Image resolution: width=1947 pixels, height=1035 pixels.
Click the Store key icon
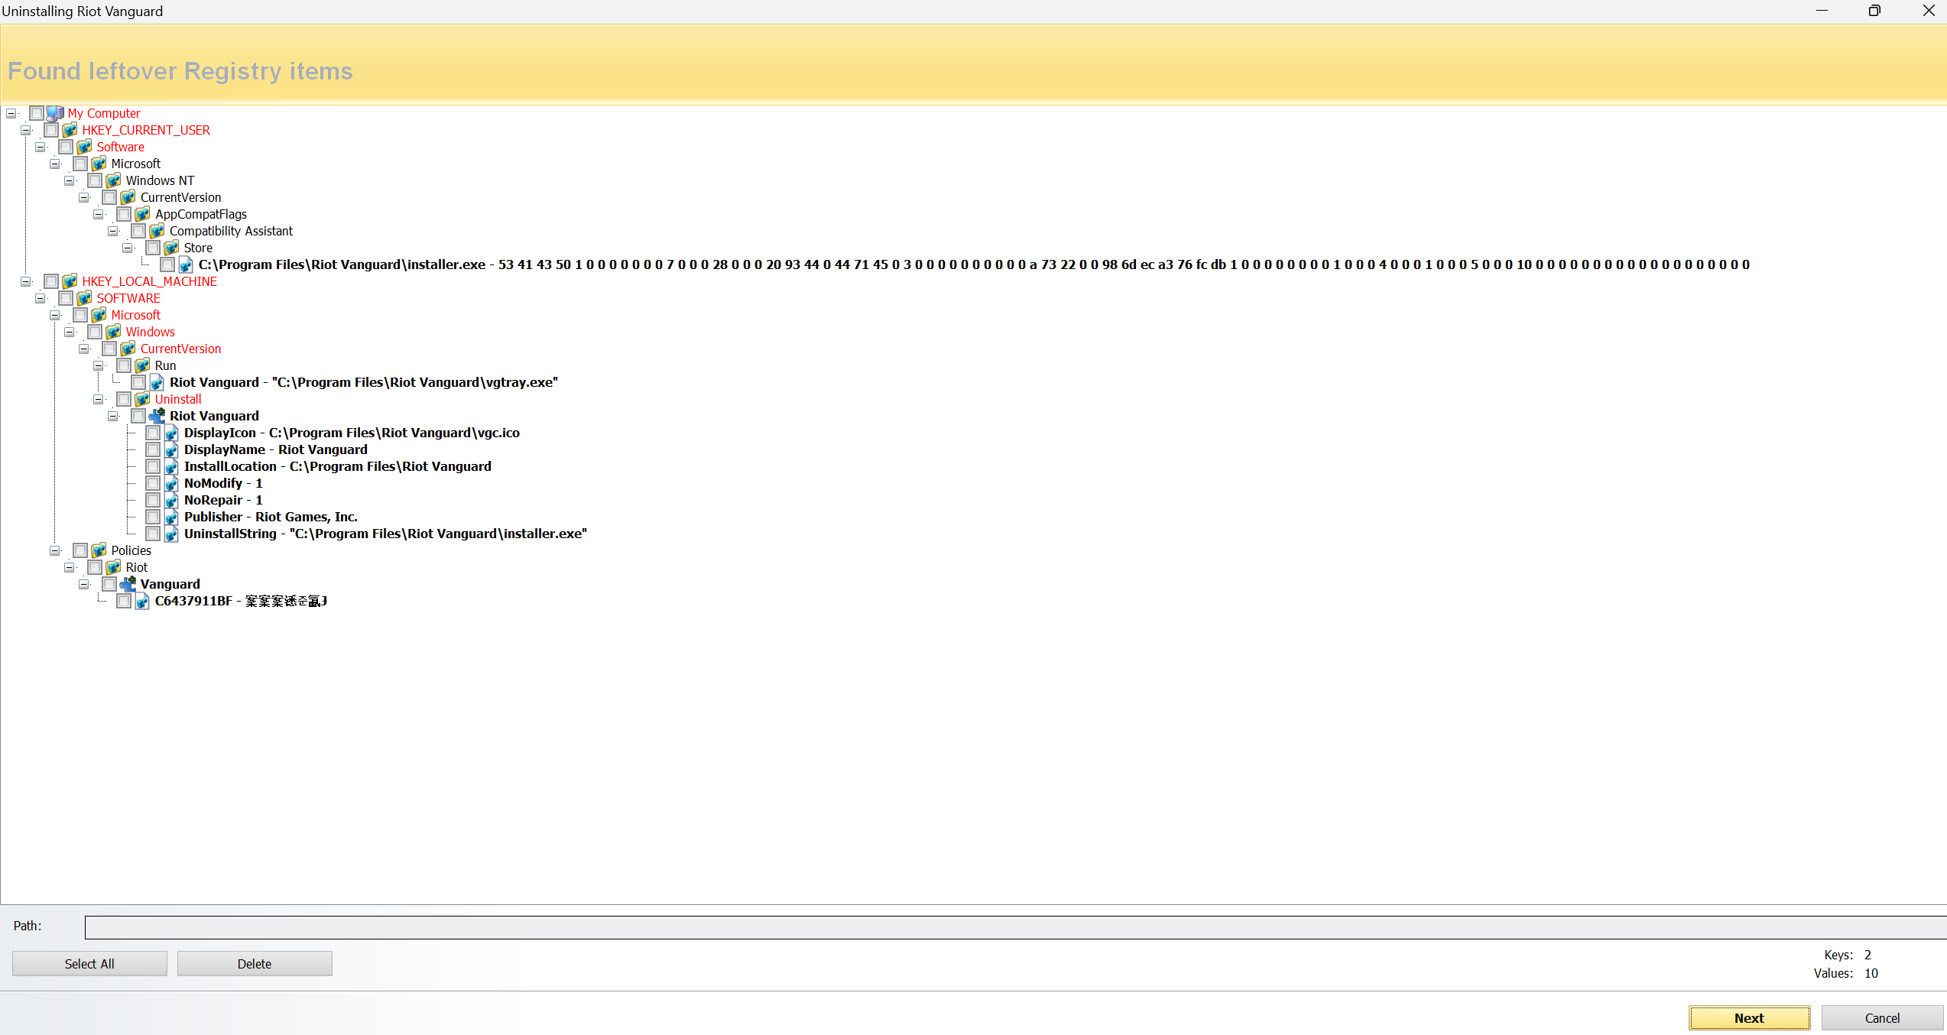tap(171, 248)
